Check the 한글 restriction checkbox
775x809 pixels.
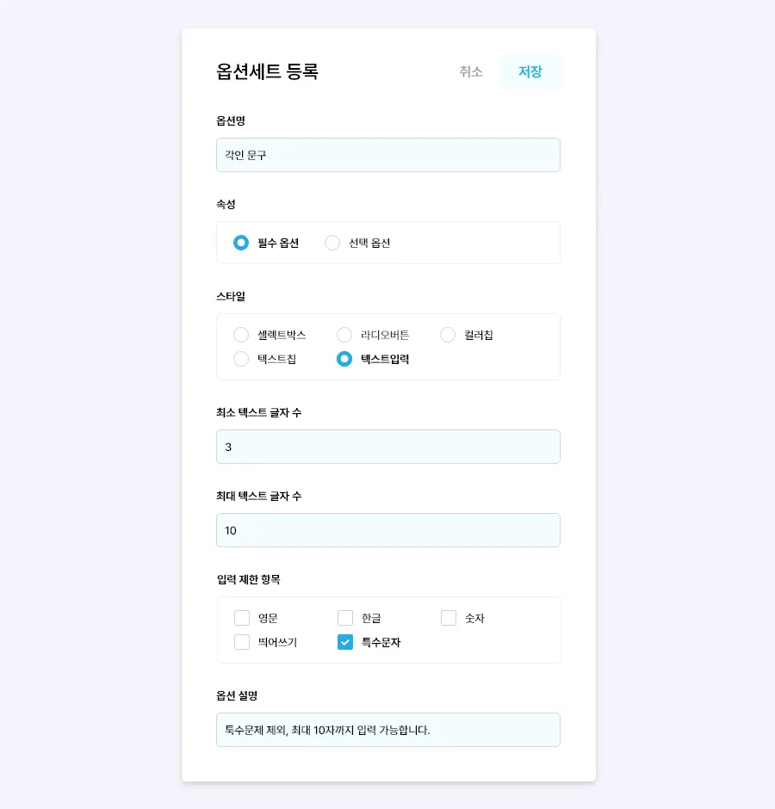(x=345, y=618)
